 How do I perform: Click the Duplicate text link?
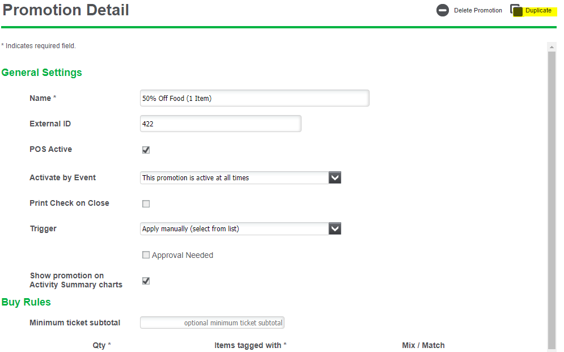point(538,10)
